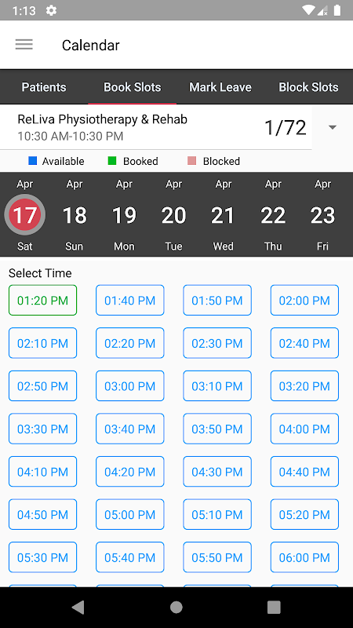Tap the Android back navigation icon
This screenshot has height=628, width=353.
78,607
